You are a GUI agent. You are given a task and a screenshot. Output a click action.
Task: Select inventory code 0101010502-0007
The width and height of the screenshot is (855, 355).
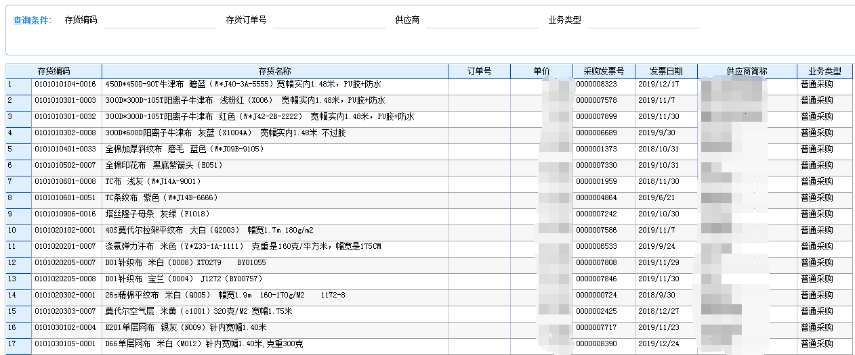point(66,166)
